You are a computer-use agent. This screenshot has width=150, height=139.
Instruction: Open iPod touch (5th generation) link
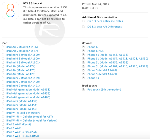pyautogui.click(x=104, y=89)
